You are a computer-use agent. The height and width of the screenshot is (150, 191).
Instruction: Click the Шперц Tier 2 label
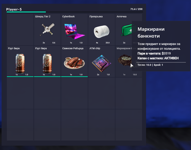click(x=43, y=16)
